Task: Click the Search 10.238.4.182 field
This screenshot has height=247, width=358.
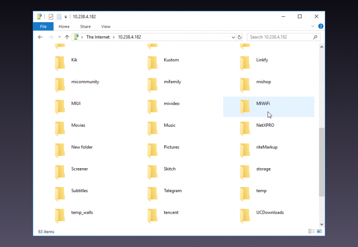Action: click(x=280, y=37)
